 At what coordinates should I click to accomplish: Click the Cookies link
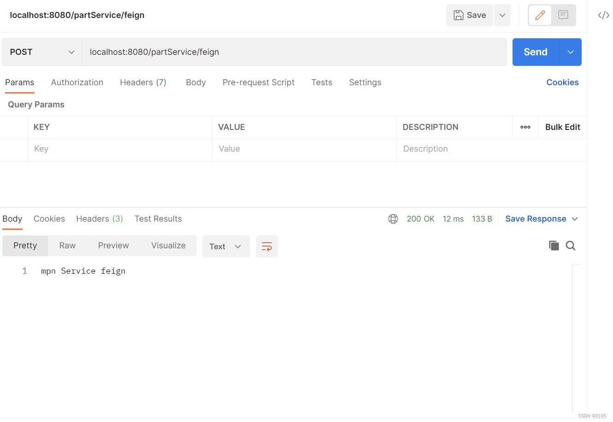pos(562,82)
